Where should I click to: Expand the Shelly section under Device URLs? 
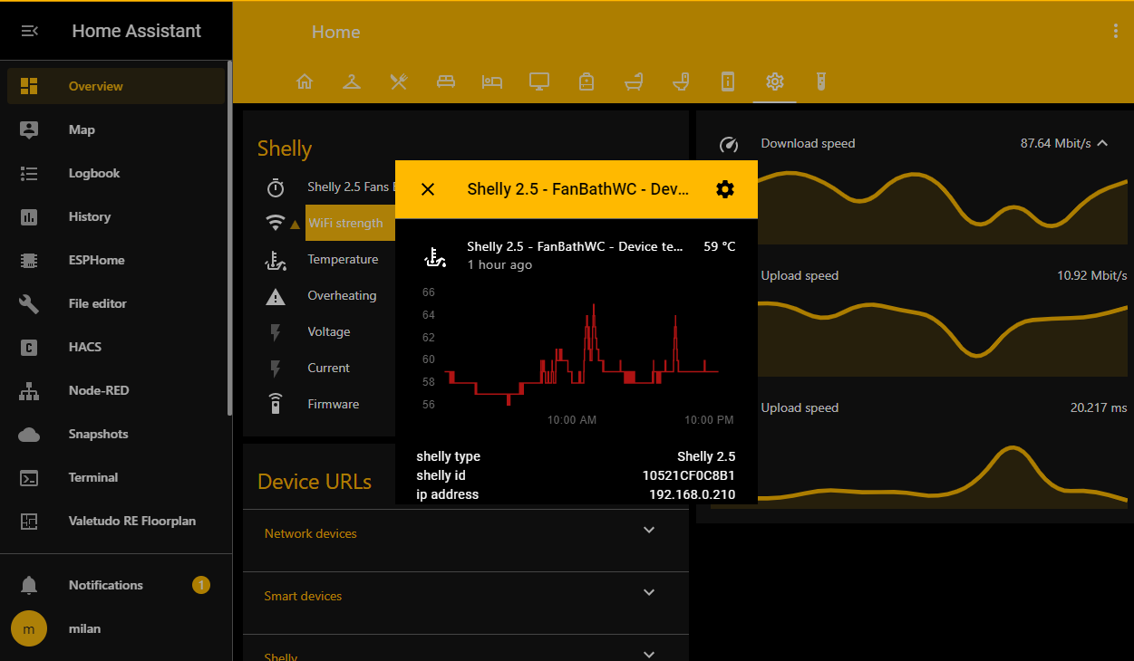[649, 655]
